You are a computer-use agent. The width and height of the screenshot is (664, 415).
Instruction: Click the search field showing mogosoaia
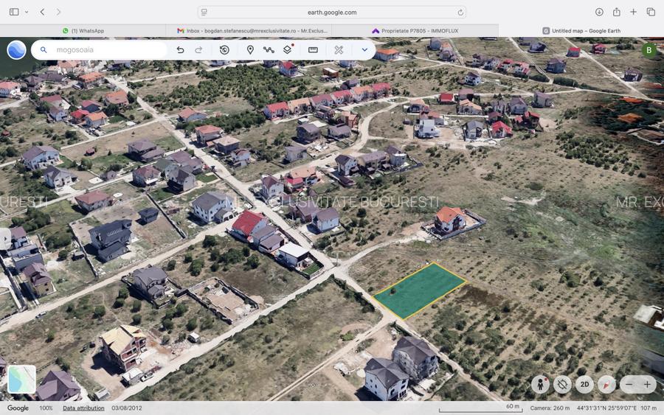[x=103, y=50]
